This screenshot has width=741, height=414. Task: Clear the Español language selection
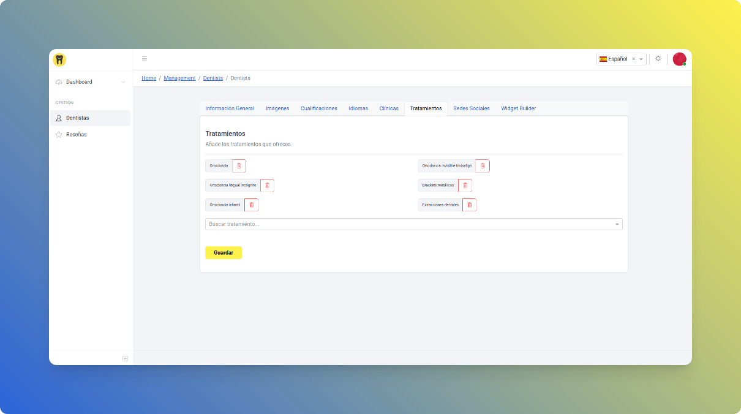tap(633, 59)
